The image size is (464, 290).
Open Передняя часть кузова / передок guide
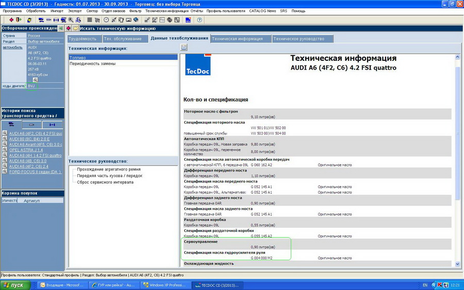pyautogui.click(x=109, y=176)
